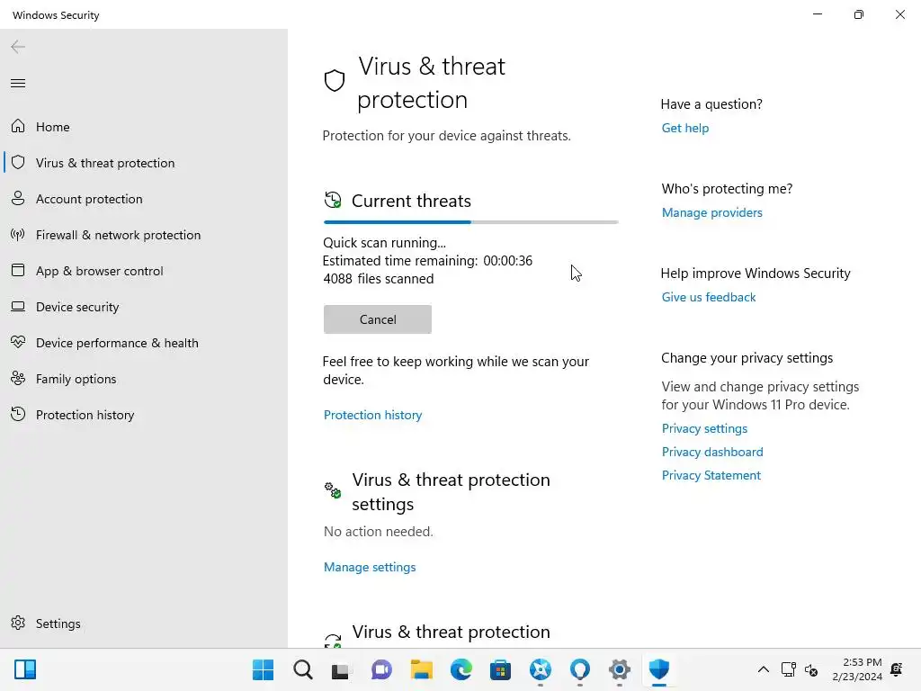
Task: Click the Account protection person icon
Action: pos(18,198)
